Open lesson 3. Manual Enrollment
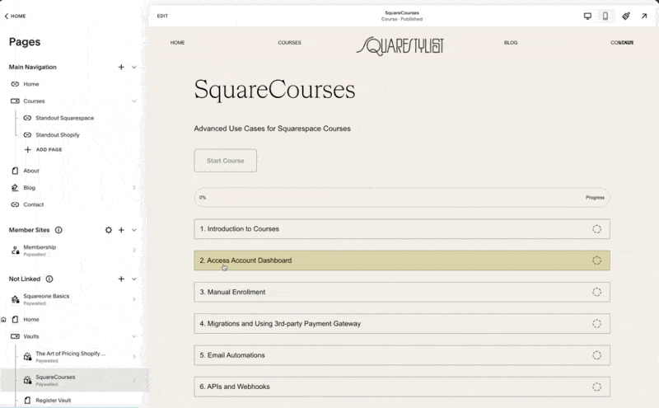Screen dimensions: 659x408 [402, 292]
